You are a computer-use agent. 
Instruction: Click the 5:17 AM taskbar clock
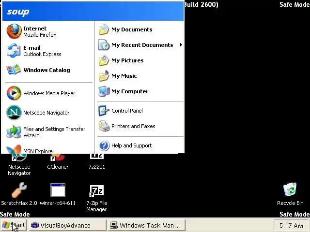(291, 225)
